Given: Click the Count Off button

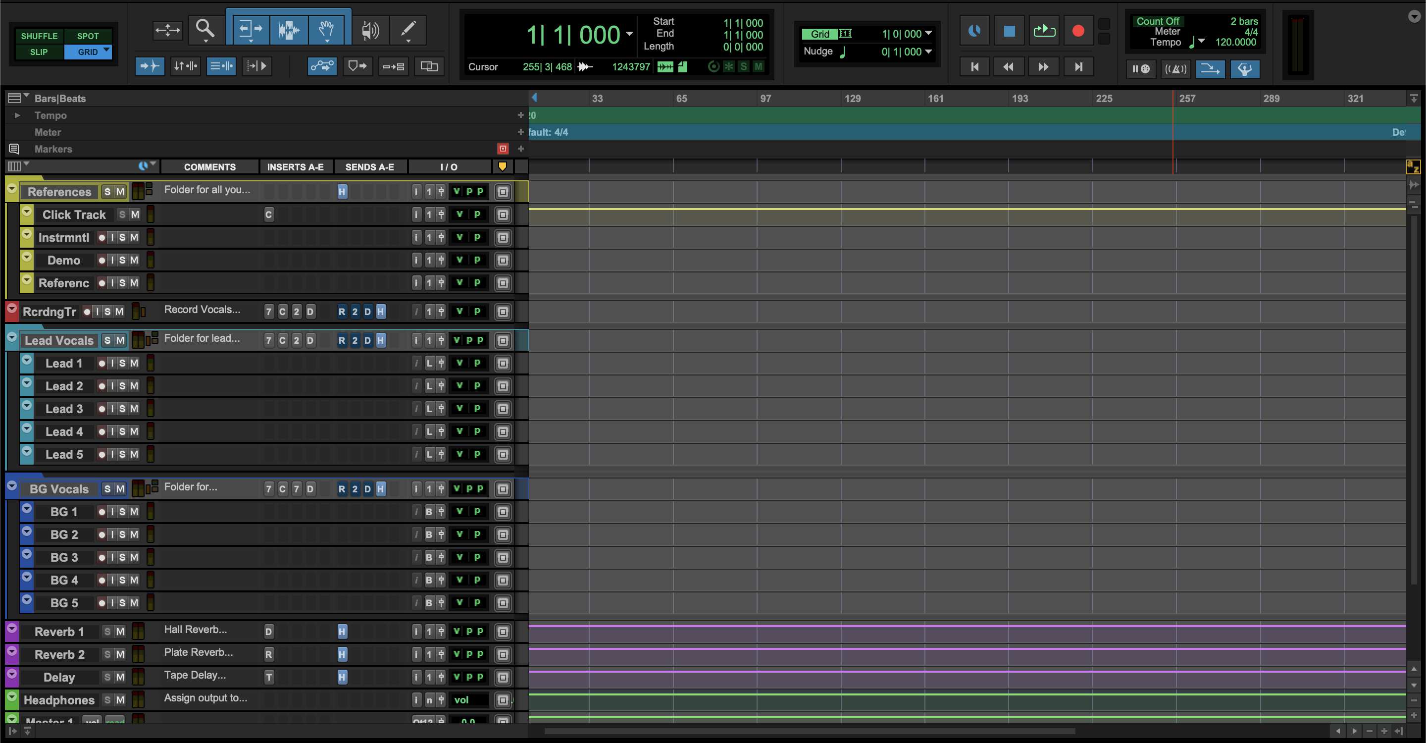Looking at the screenshot, I should coord(1158,21).
